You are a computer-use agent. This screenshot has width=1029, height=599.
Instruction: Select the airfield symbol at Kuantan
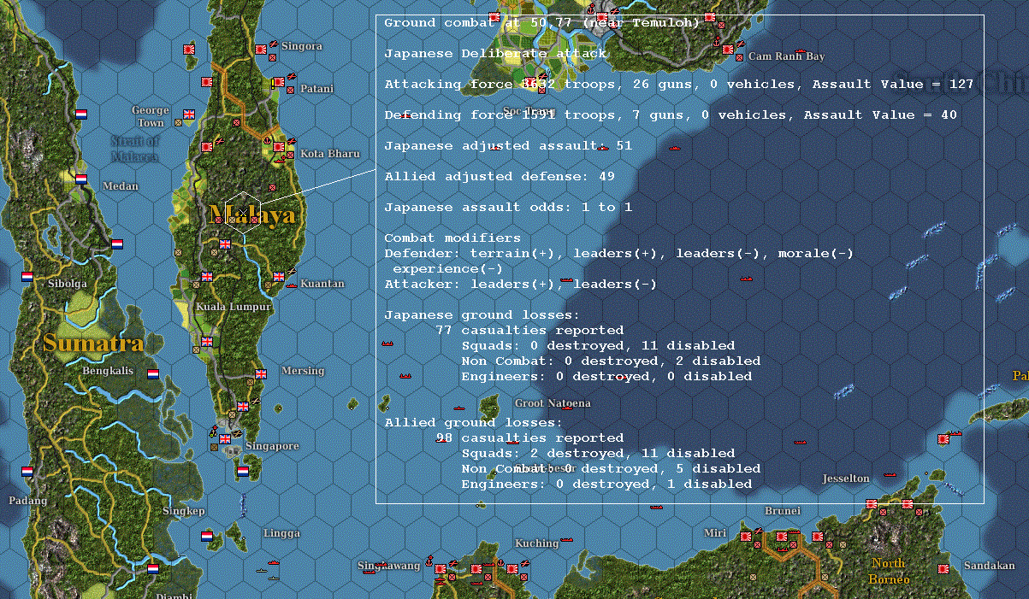[x=292, y=271]
